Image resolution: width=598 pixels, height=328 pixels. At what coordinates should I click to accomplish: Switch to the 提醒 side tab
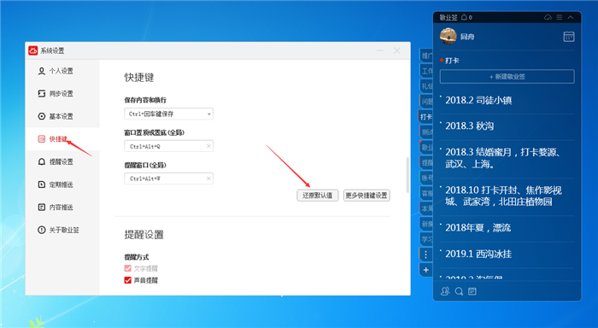pos(426,162)
